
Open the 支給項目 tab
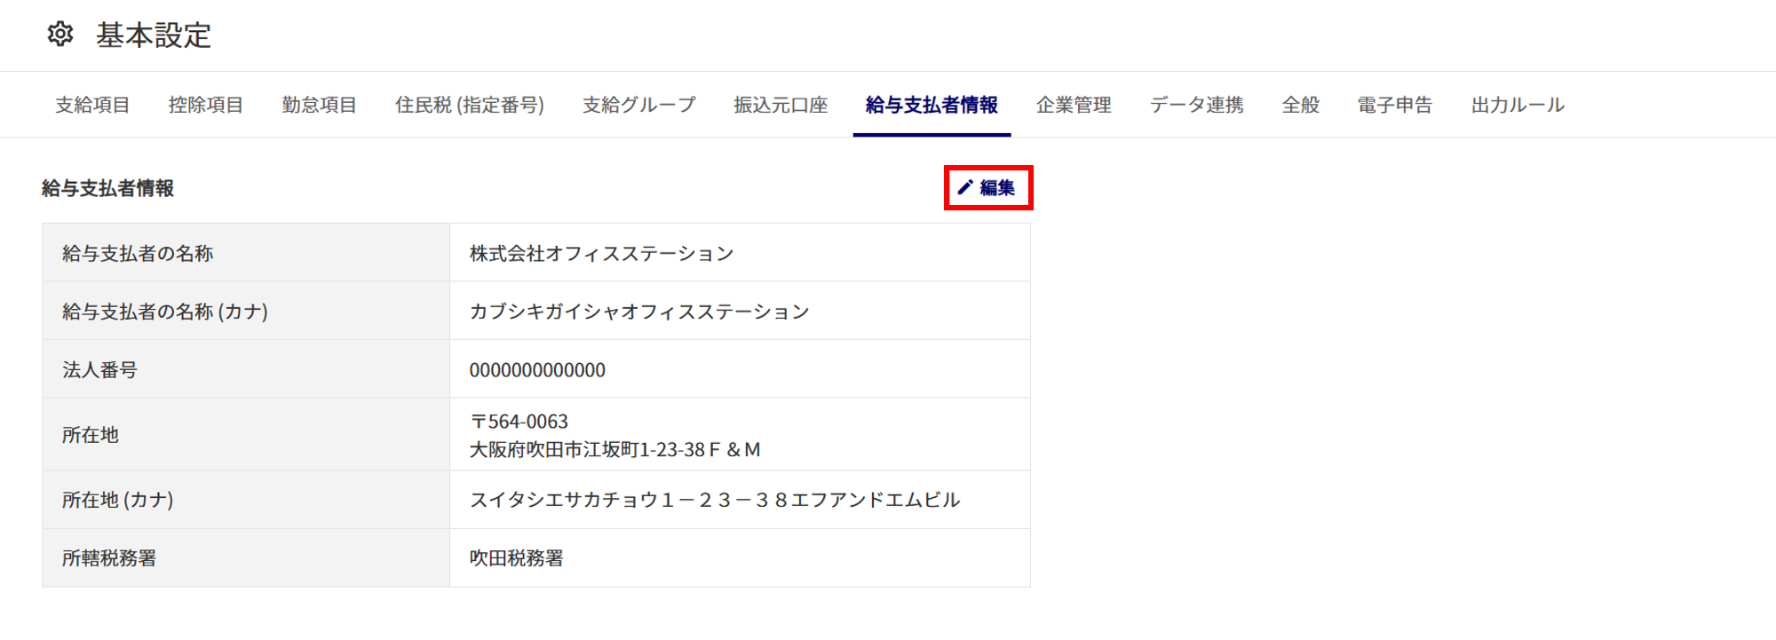pos(92,105)
